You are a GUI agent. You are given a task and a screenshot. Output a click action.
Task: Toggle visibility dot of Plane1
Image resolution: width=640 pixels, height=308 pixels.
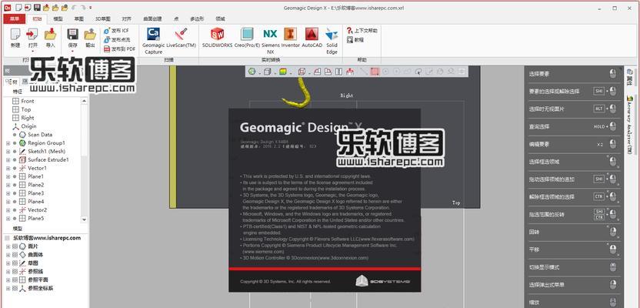tap(15, 176)
